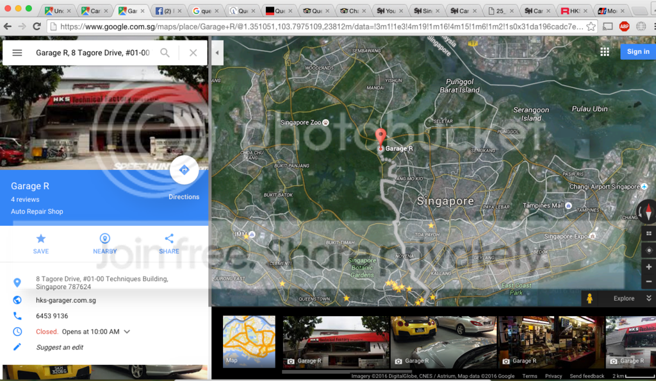Open Google apps grid
656x381 pixels.
tap(604, 52)
